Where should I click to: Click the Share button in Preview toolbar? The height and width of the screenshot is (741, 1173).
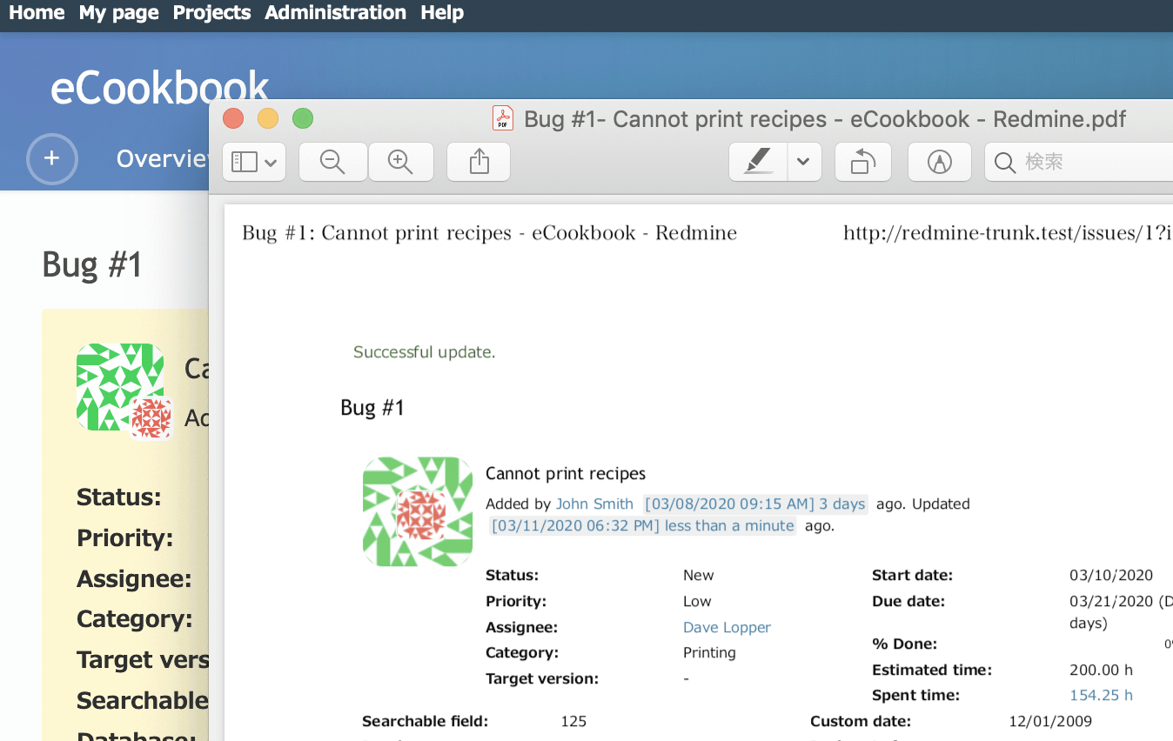(x=479, y=162)
